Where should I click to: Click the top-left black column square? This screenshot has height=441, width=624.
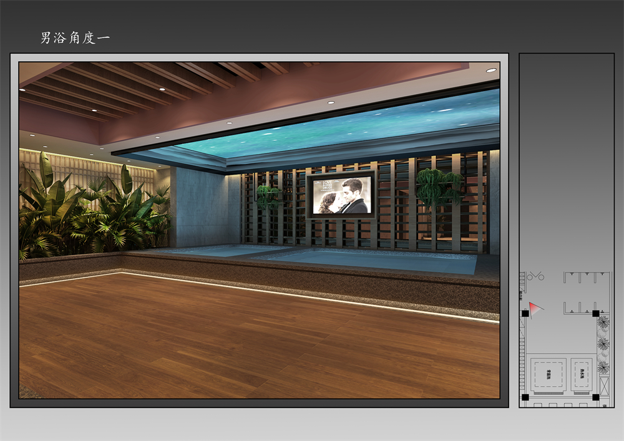tap(525, 313)
